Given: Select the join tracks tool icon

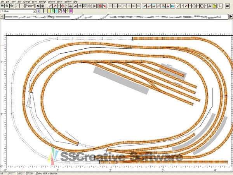Looking at the screenshot, I should [x=149, y=6].
